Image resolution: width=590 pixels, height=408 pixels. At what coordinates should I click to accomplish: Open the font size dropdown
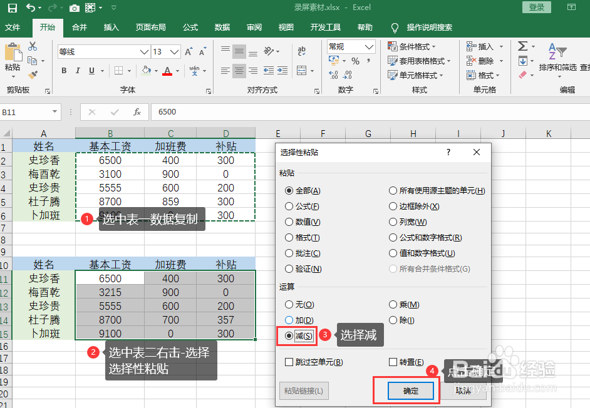174,51
